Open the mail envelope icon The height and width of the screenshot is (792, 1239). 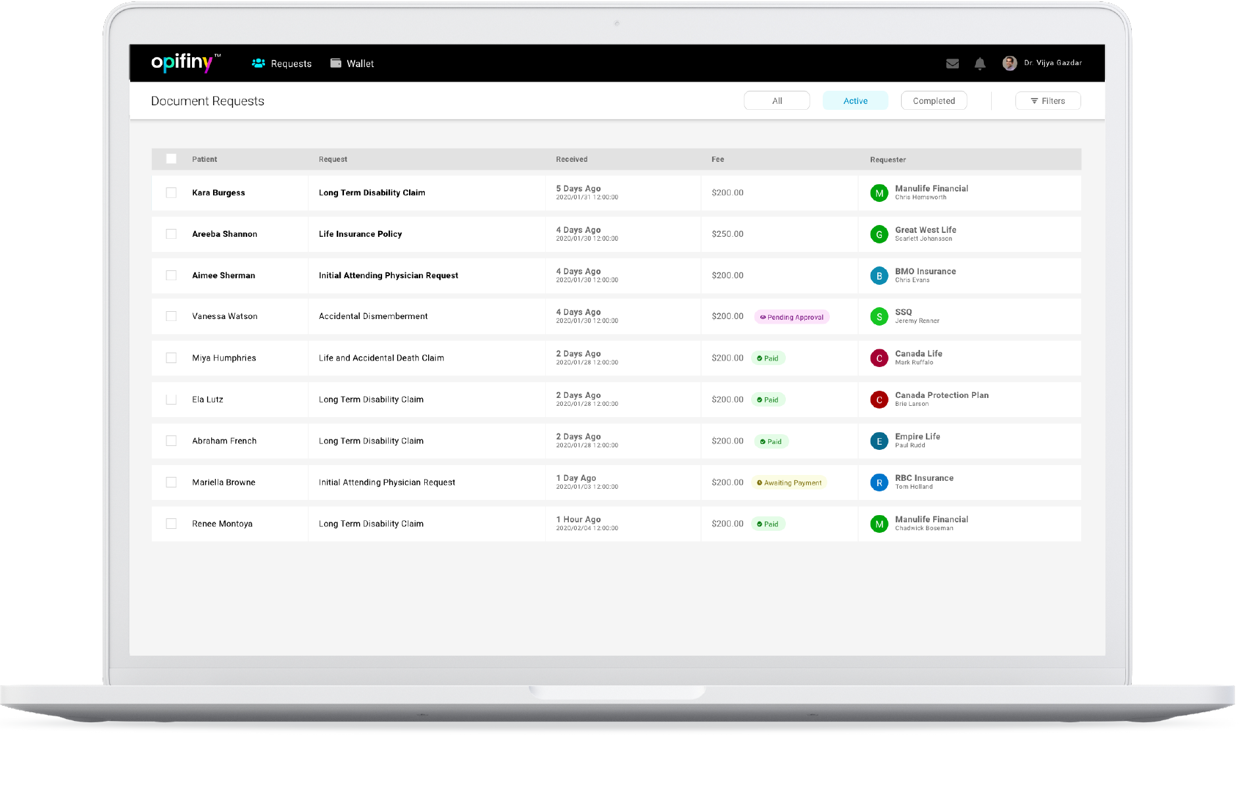pyautogui.click(x=952, y=64)
